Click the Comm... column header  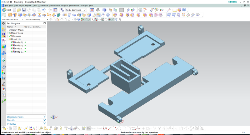pyautogui.click(x=37, y=27)
